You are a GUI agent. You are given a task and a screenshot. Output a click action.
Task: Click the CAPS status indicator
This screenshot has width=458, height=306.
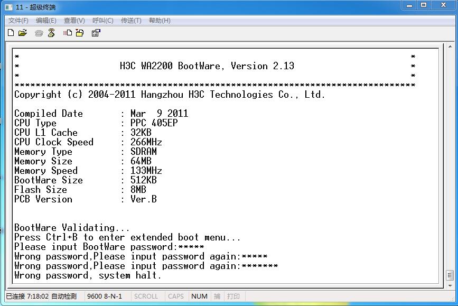click(175, 296)
